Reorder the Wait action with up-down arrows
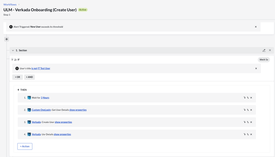Image resolution: width=275 pixels, height=157 pixels. (x=248, y=98)
